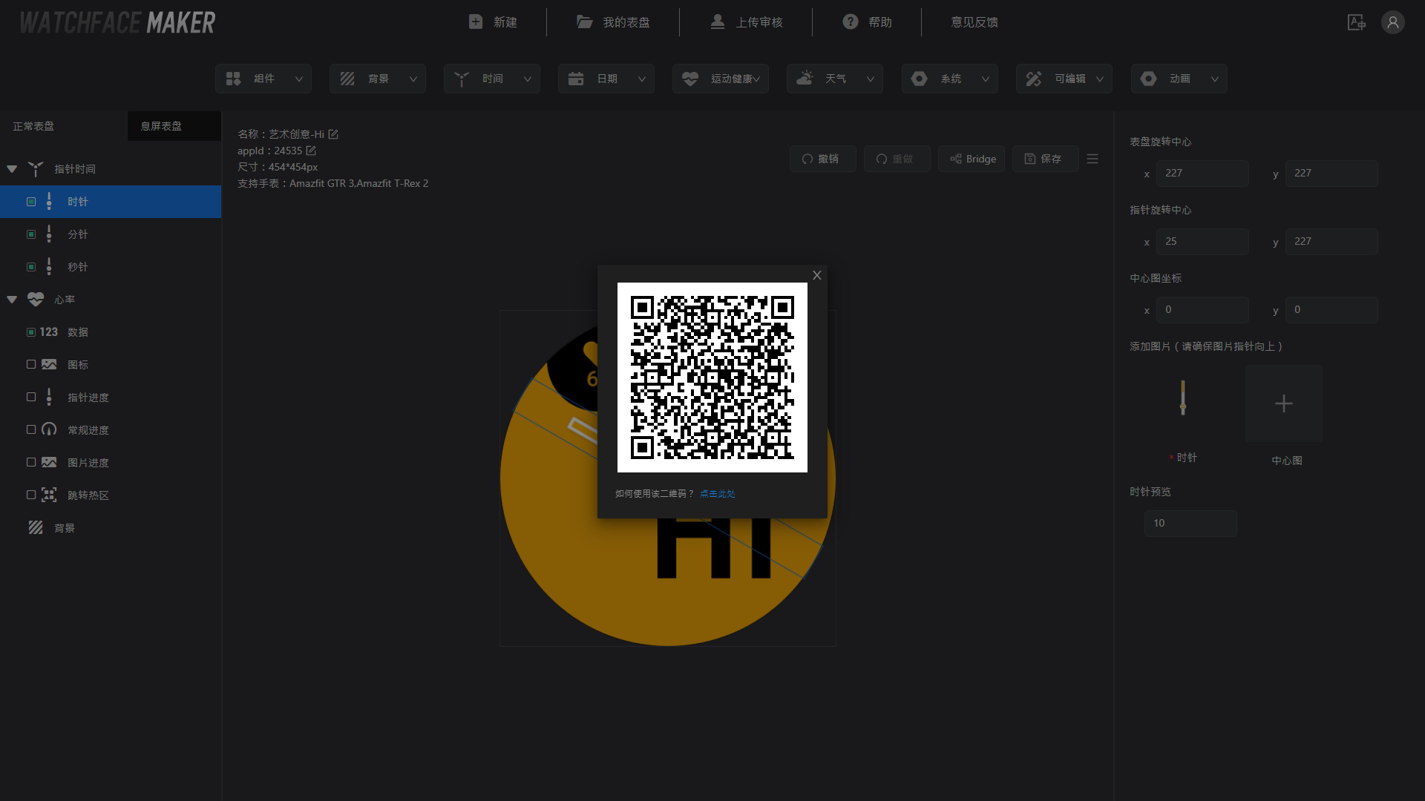The width and height of the screenshot is (1425, 801).
Task: Click the 时针 hand image thumbnail
Action: pyautogui.click(x=1183, y=398)
